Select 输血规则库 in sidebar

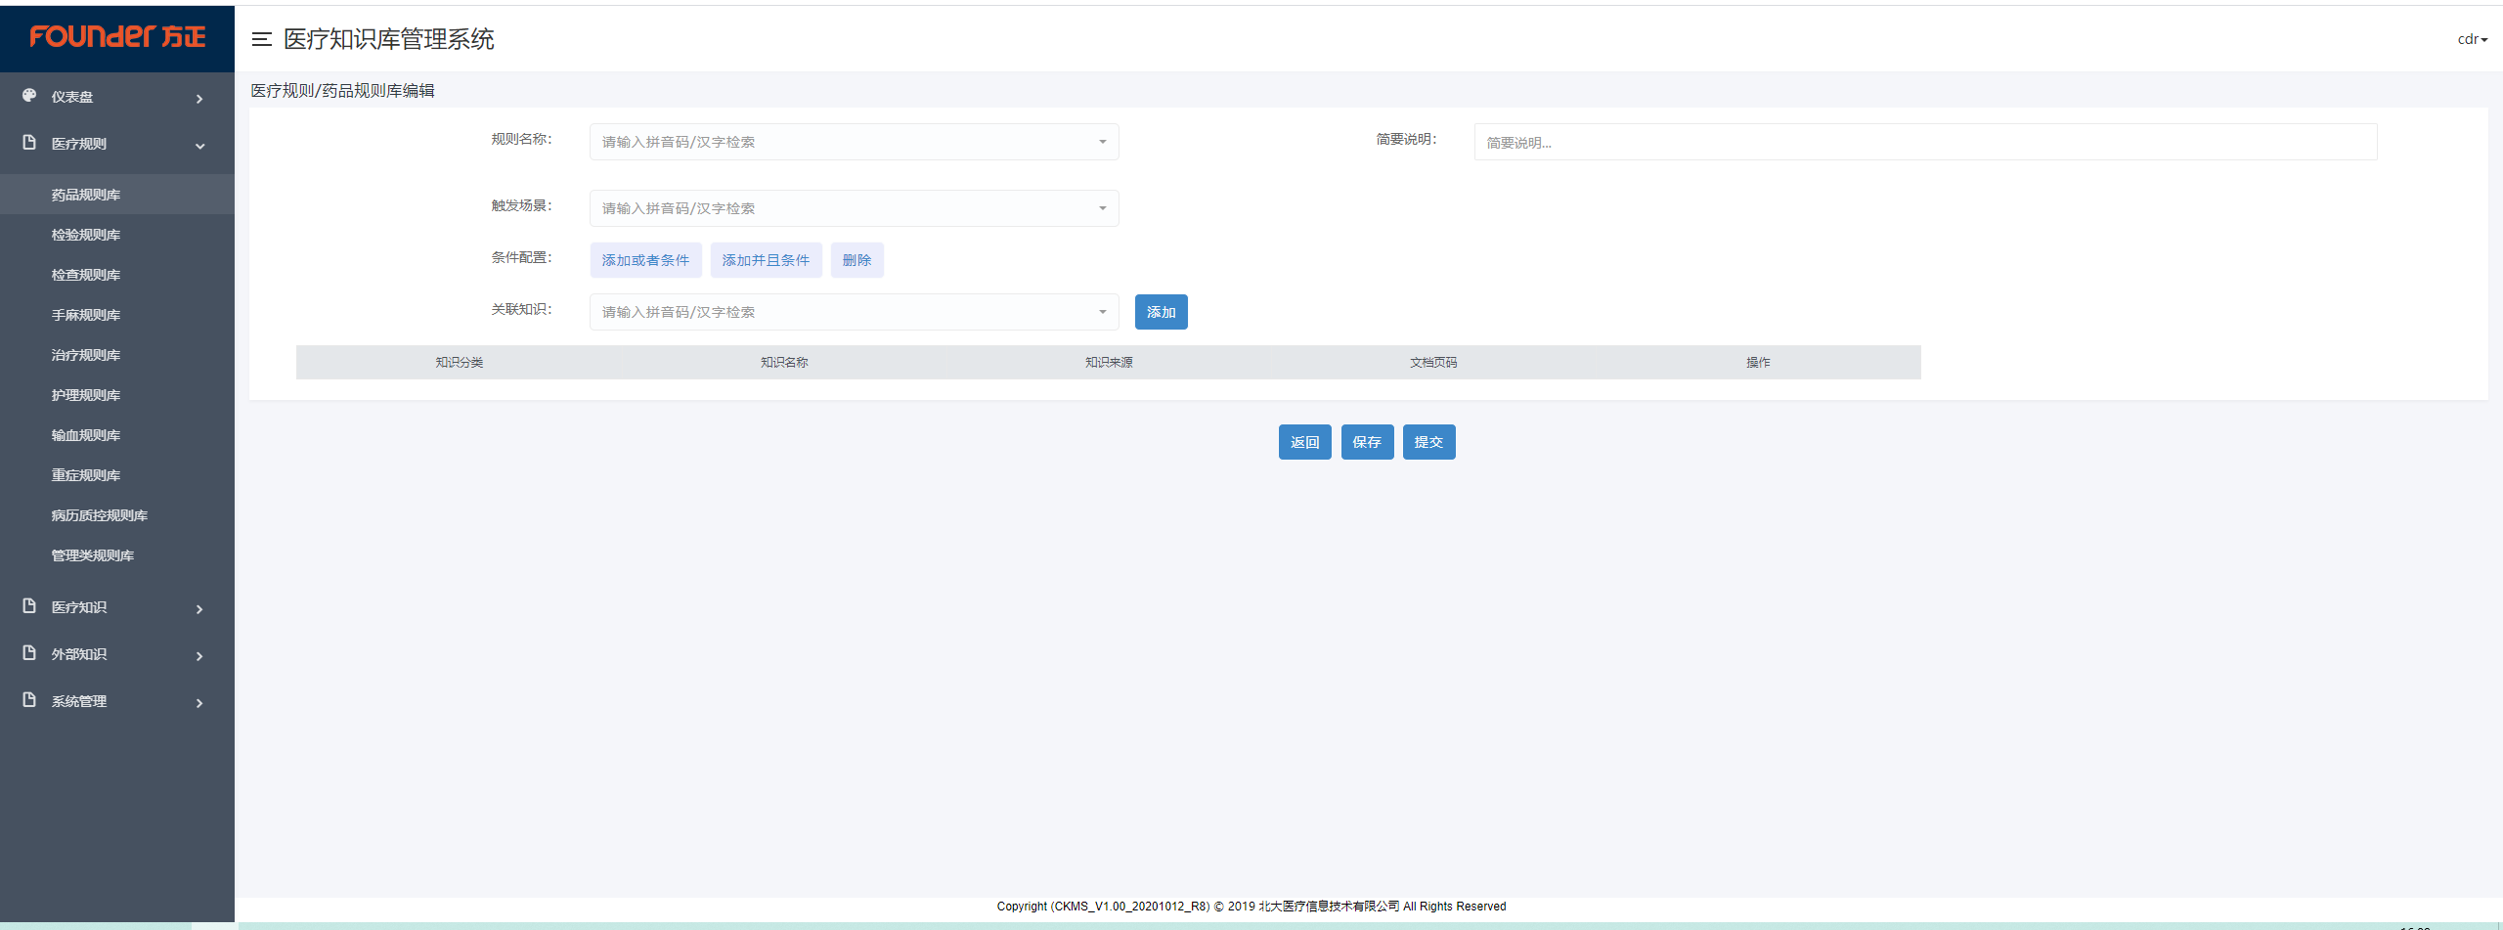tap(117, 435)
